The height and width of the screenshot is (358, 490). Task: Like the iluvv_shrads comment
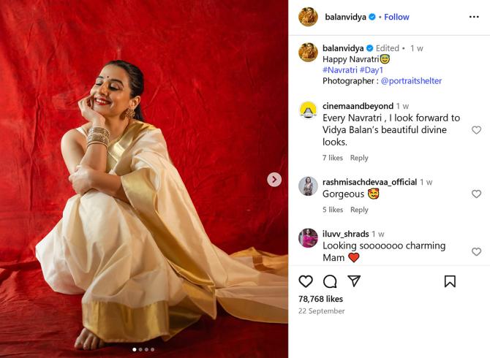pyautogui.click(x=476, y=251)
